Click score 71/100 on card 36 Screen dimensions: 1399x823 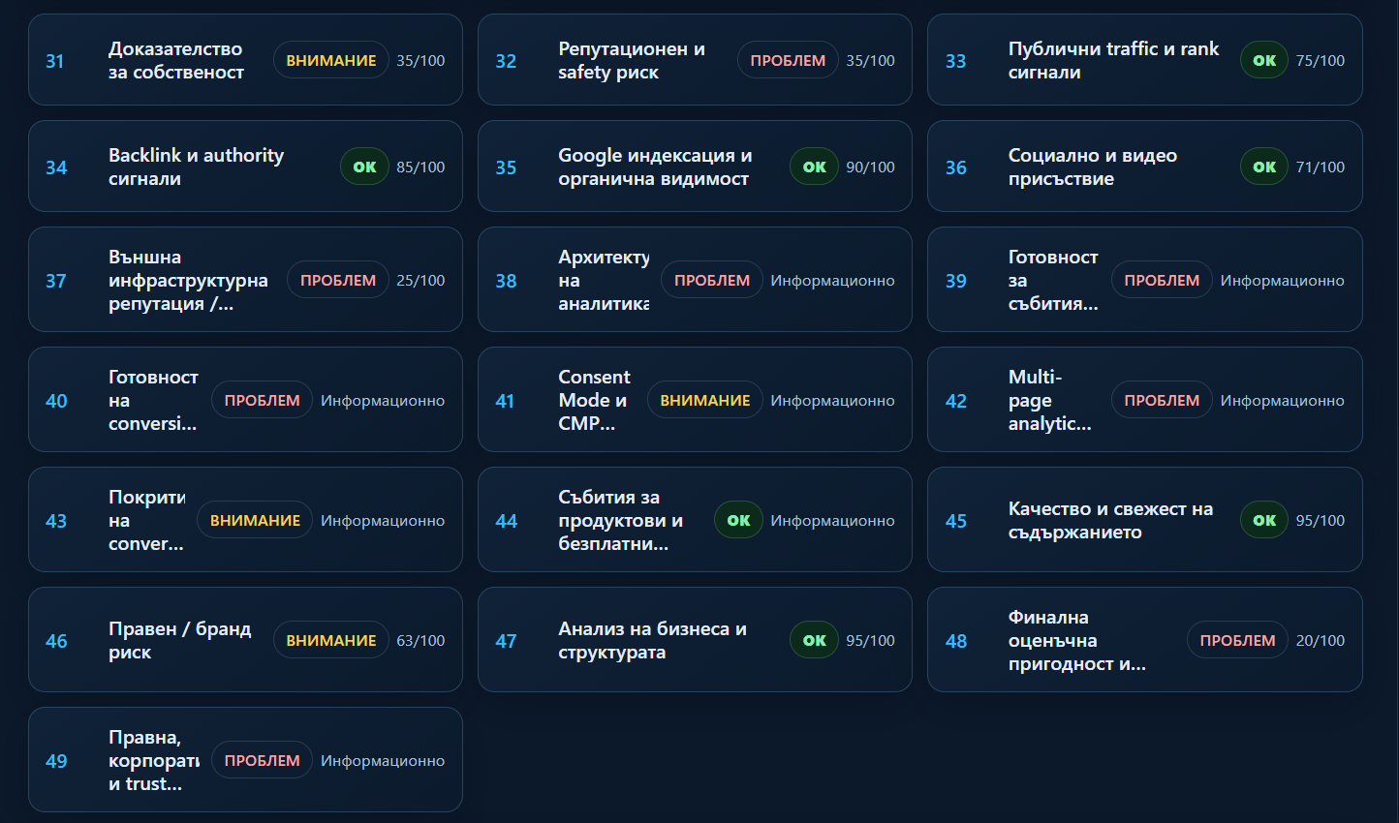[x=1321, y=167]
